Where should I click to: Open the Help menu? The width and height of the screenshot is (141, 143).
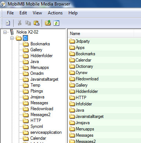tap(73, 13)
